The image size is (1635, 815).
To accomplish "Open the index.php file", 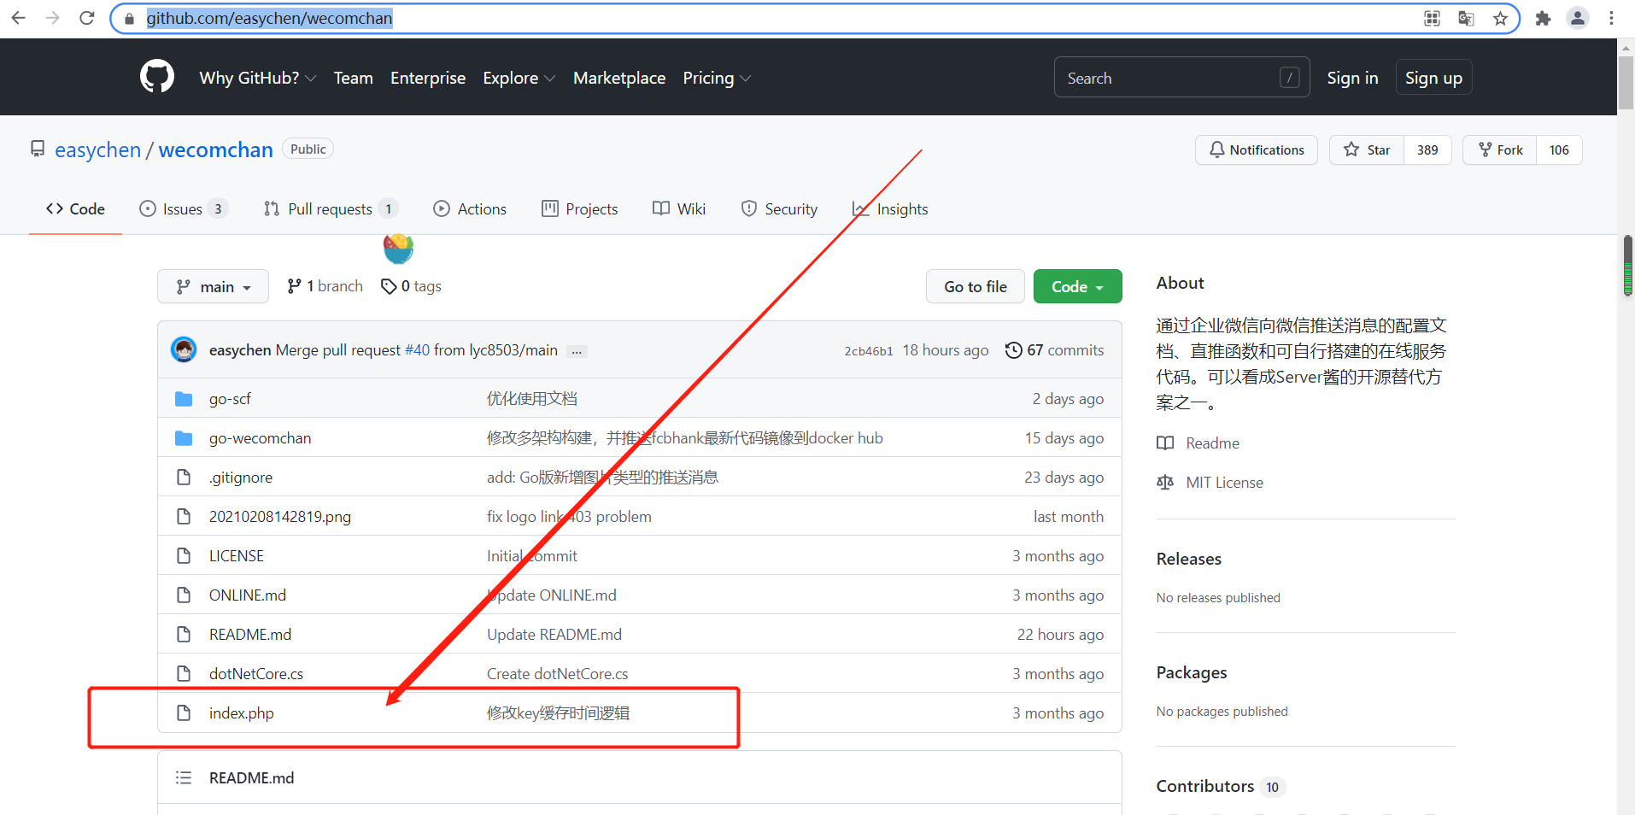I will (x=241, y=712).
